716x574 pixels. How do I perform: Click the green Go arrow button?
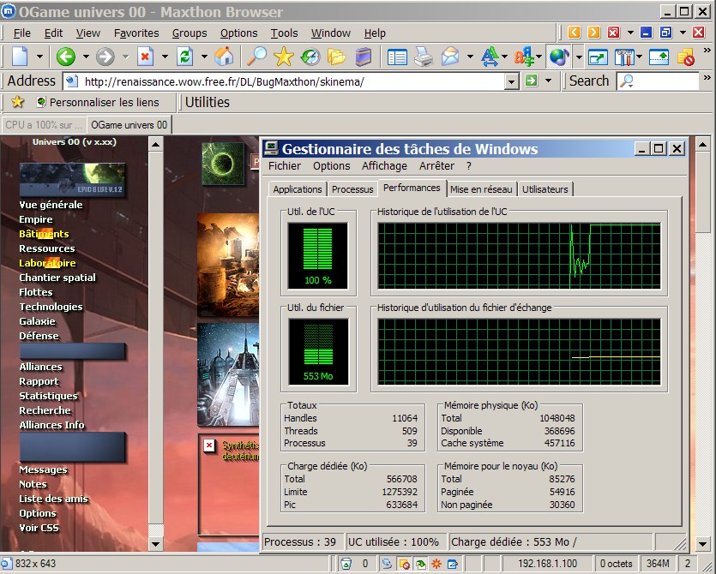(531, 81)
